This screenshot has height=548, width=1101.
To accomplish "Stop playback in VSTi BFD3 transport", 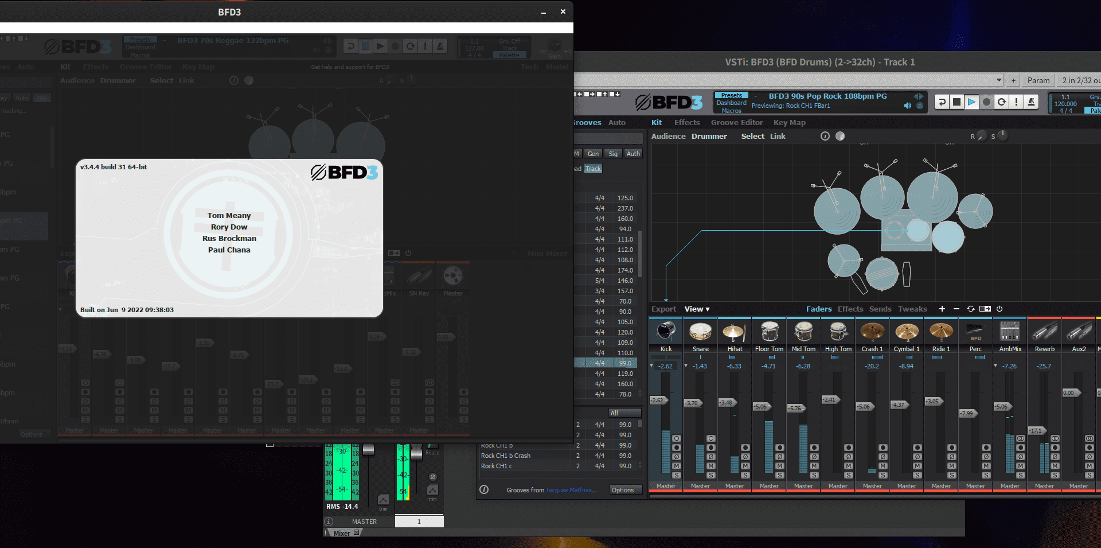I will (x=956, y=102).
